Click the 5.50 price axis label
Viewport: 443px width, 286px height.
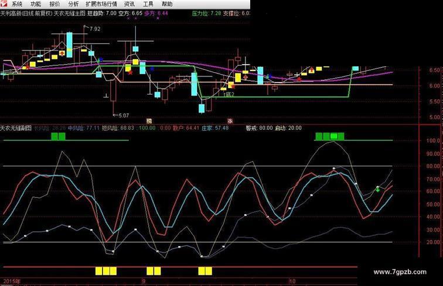434,102
